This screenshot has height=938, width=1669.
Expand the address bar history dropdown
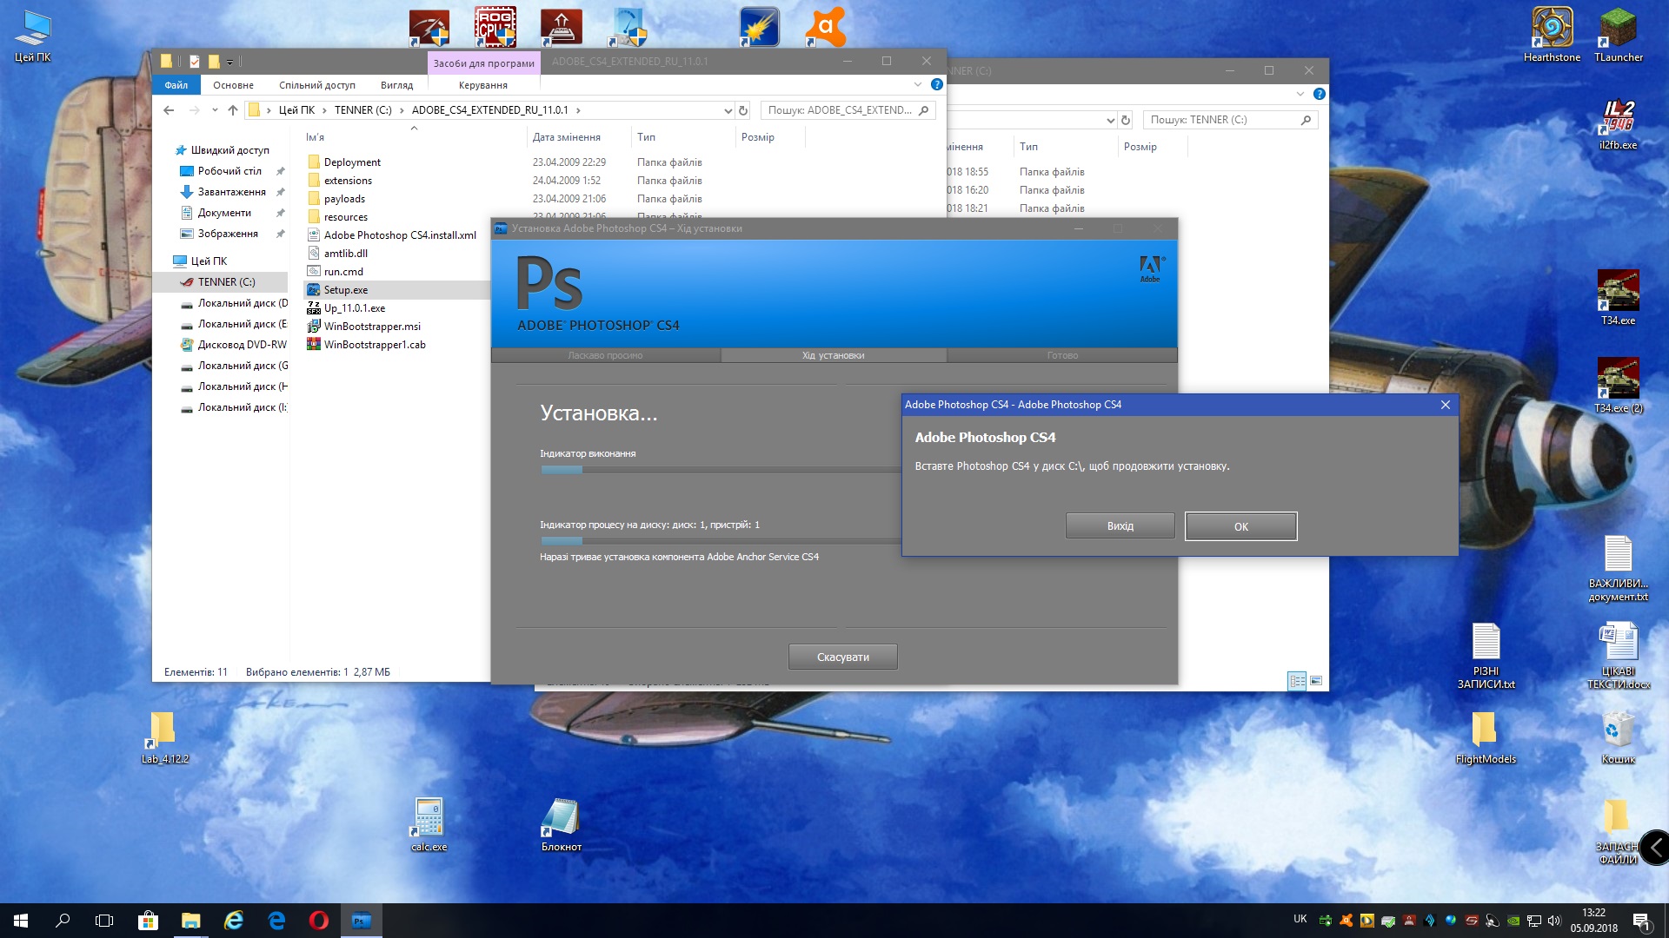tap(728, 110)
